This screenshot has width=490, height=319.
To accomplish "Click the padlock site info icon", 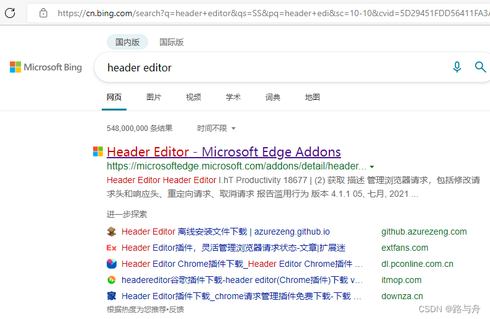I will pyautogui.click(x=43, y=13).
